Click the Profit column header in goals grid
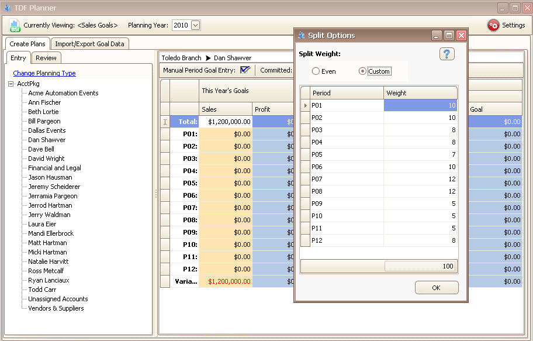 (273, 109)
